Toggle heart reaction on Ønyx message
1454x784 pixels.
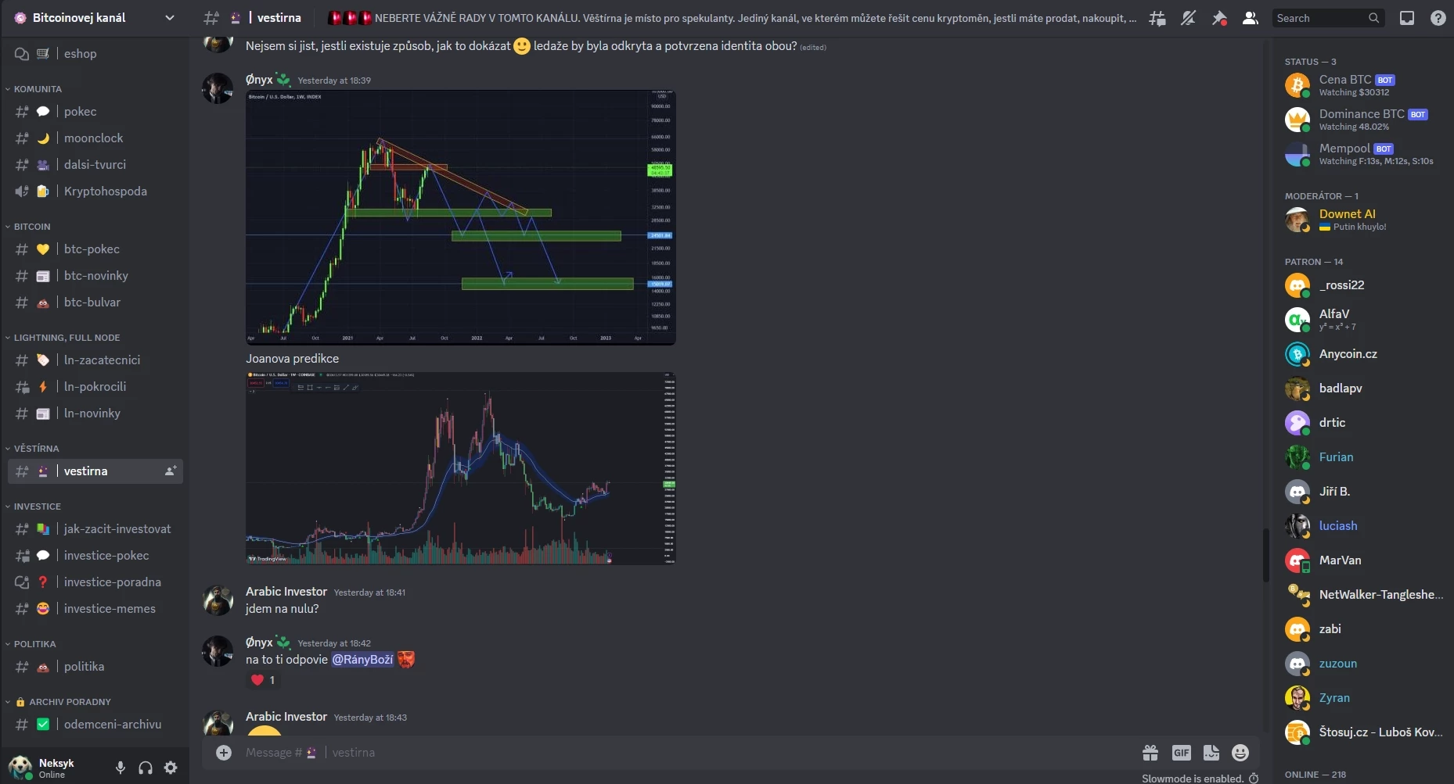tap(263, 680)
